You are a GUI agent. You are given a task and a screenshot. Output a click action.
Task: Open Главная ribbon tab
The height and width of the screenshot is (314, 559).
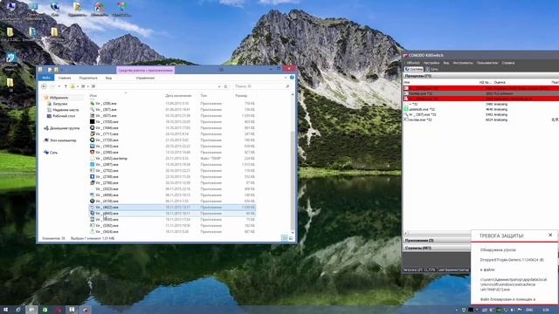(x=65, y=78)
